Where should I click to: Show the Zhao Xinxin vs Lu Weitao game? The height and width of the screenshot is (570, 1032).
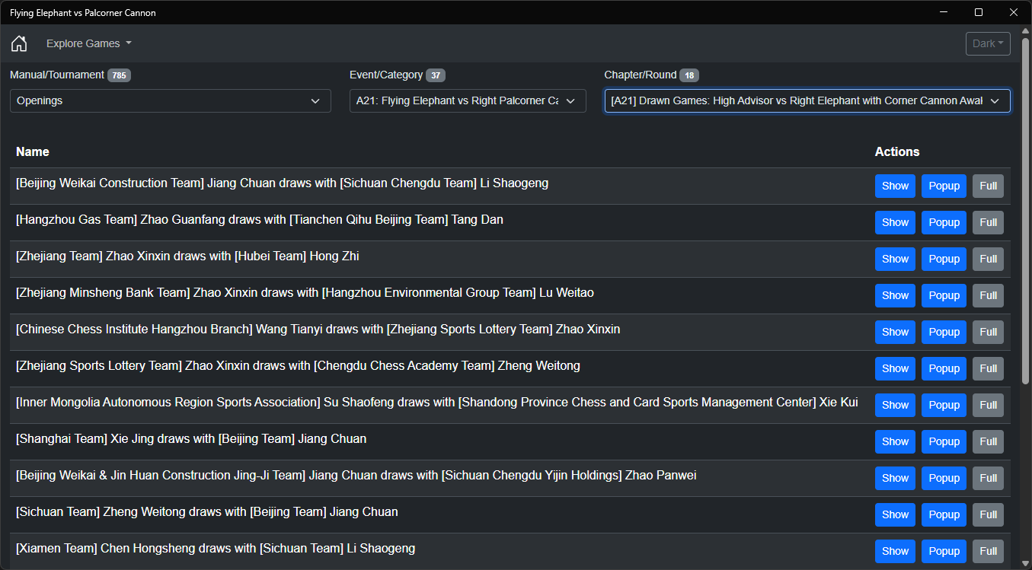[x=895, y=295]
